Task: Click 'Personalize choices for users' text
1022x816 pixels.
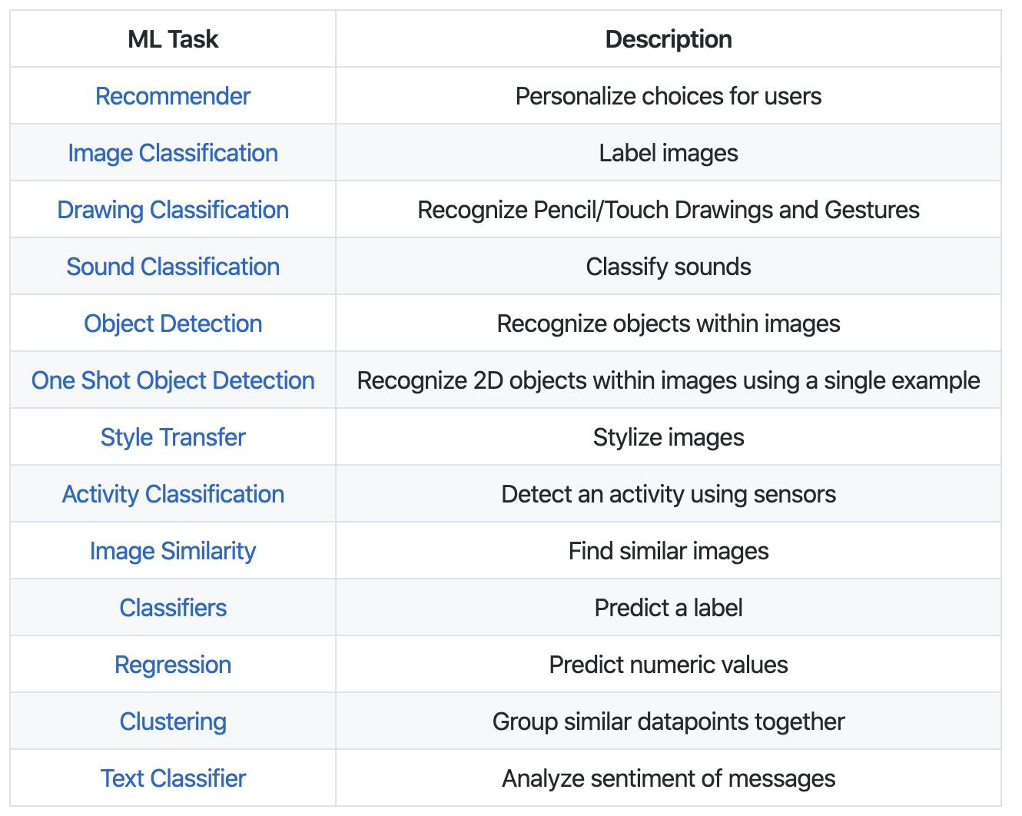Action: (x=669, y=96)
